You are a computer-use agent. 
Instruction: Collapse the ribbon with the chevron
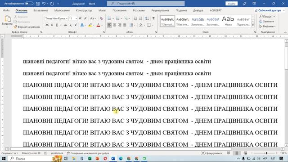click(x=285, y=32)
